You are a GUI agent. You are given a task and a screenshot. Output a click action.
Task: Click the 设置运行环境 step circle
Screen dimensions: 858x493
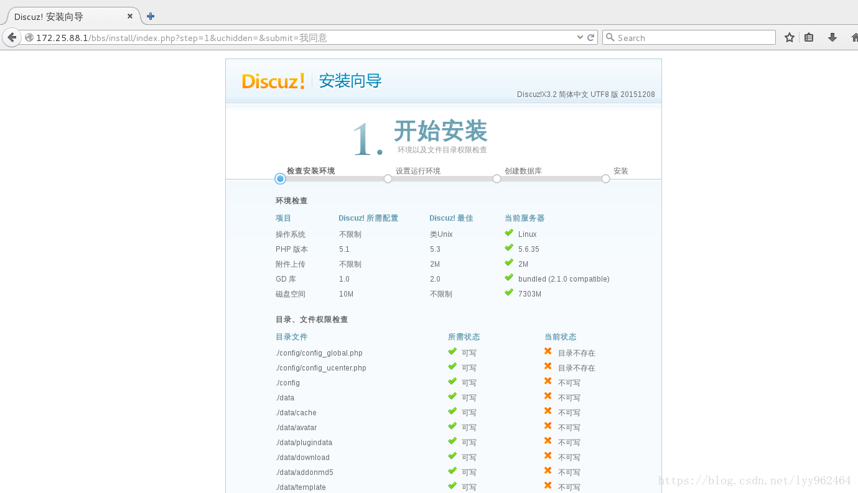(x=388, y=178)
